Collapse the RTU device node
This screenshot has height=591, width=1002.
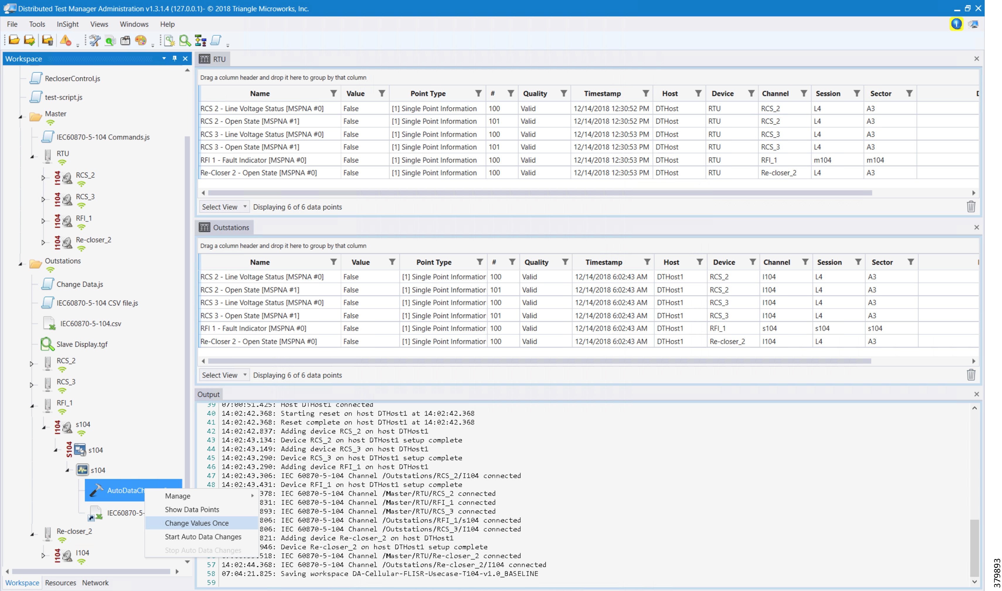[32, 156]
